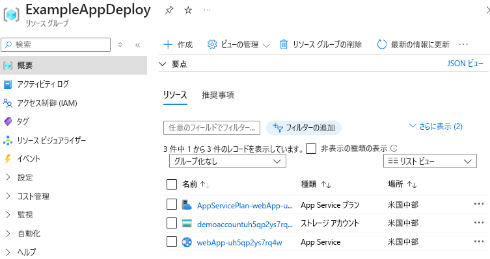Click フィルターの追加 button

pos(304,128)
